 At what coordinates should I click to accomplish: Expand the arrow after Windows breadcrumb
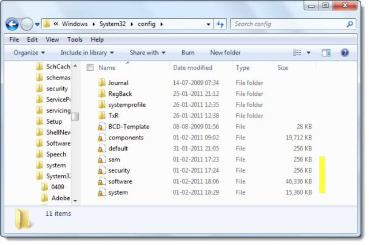click(x=93, y=24)
